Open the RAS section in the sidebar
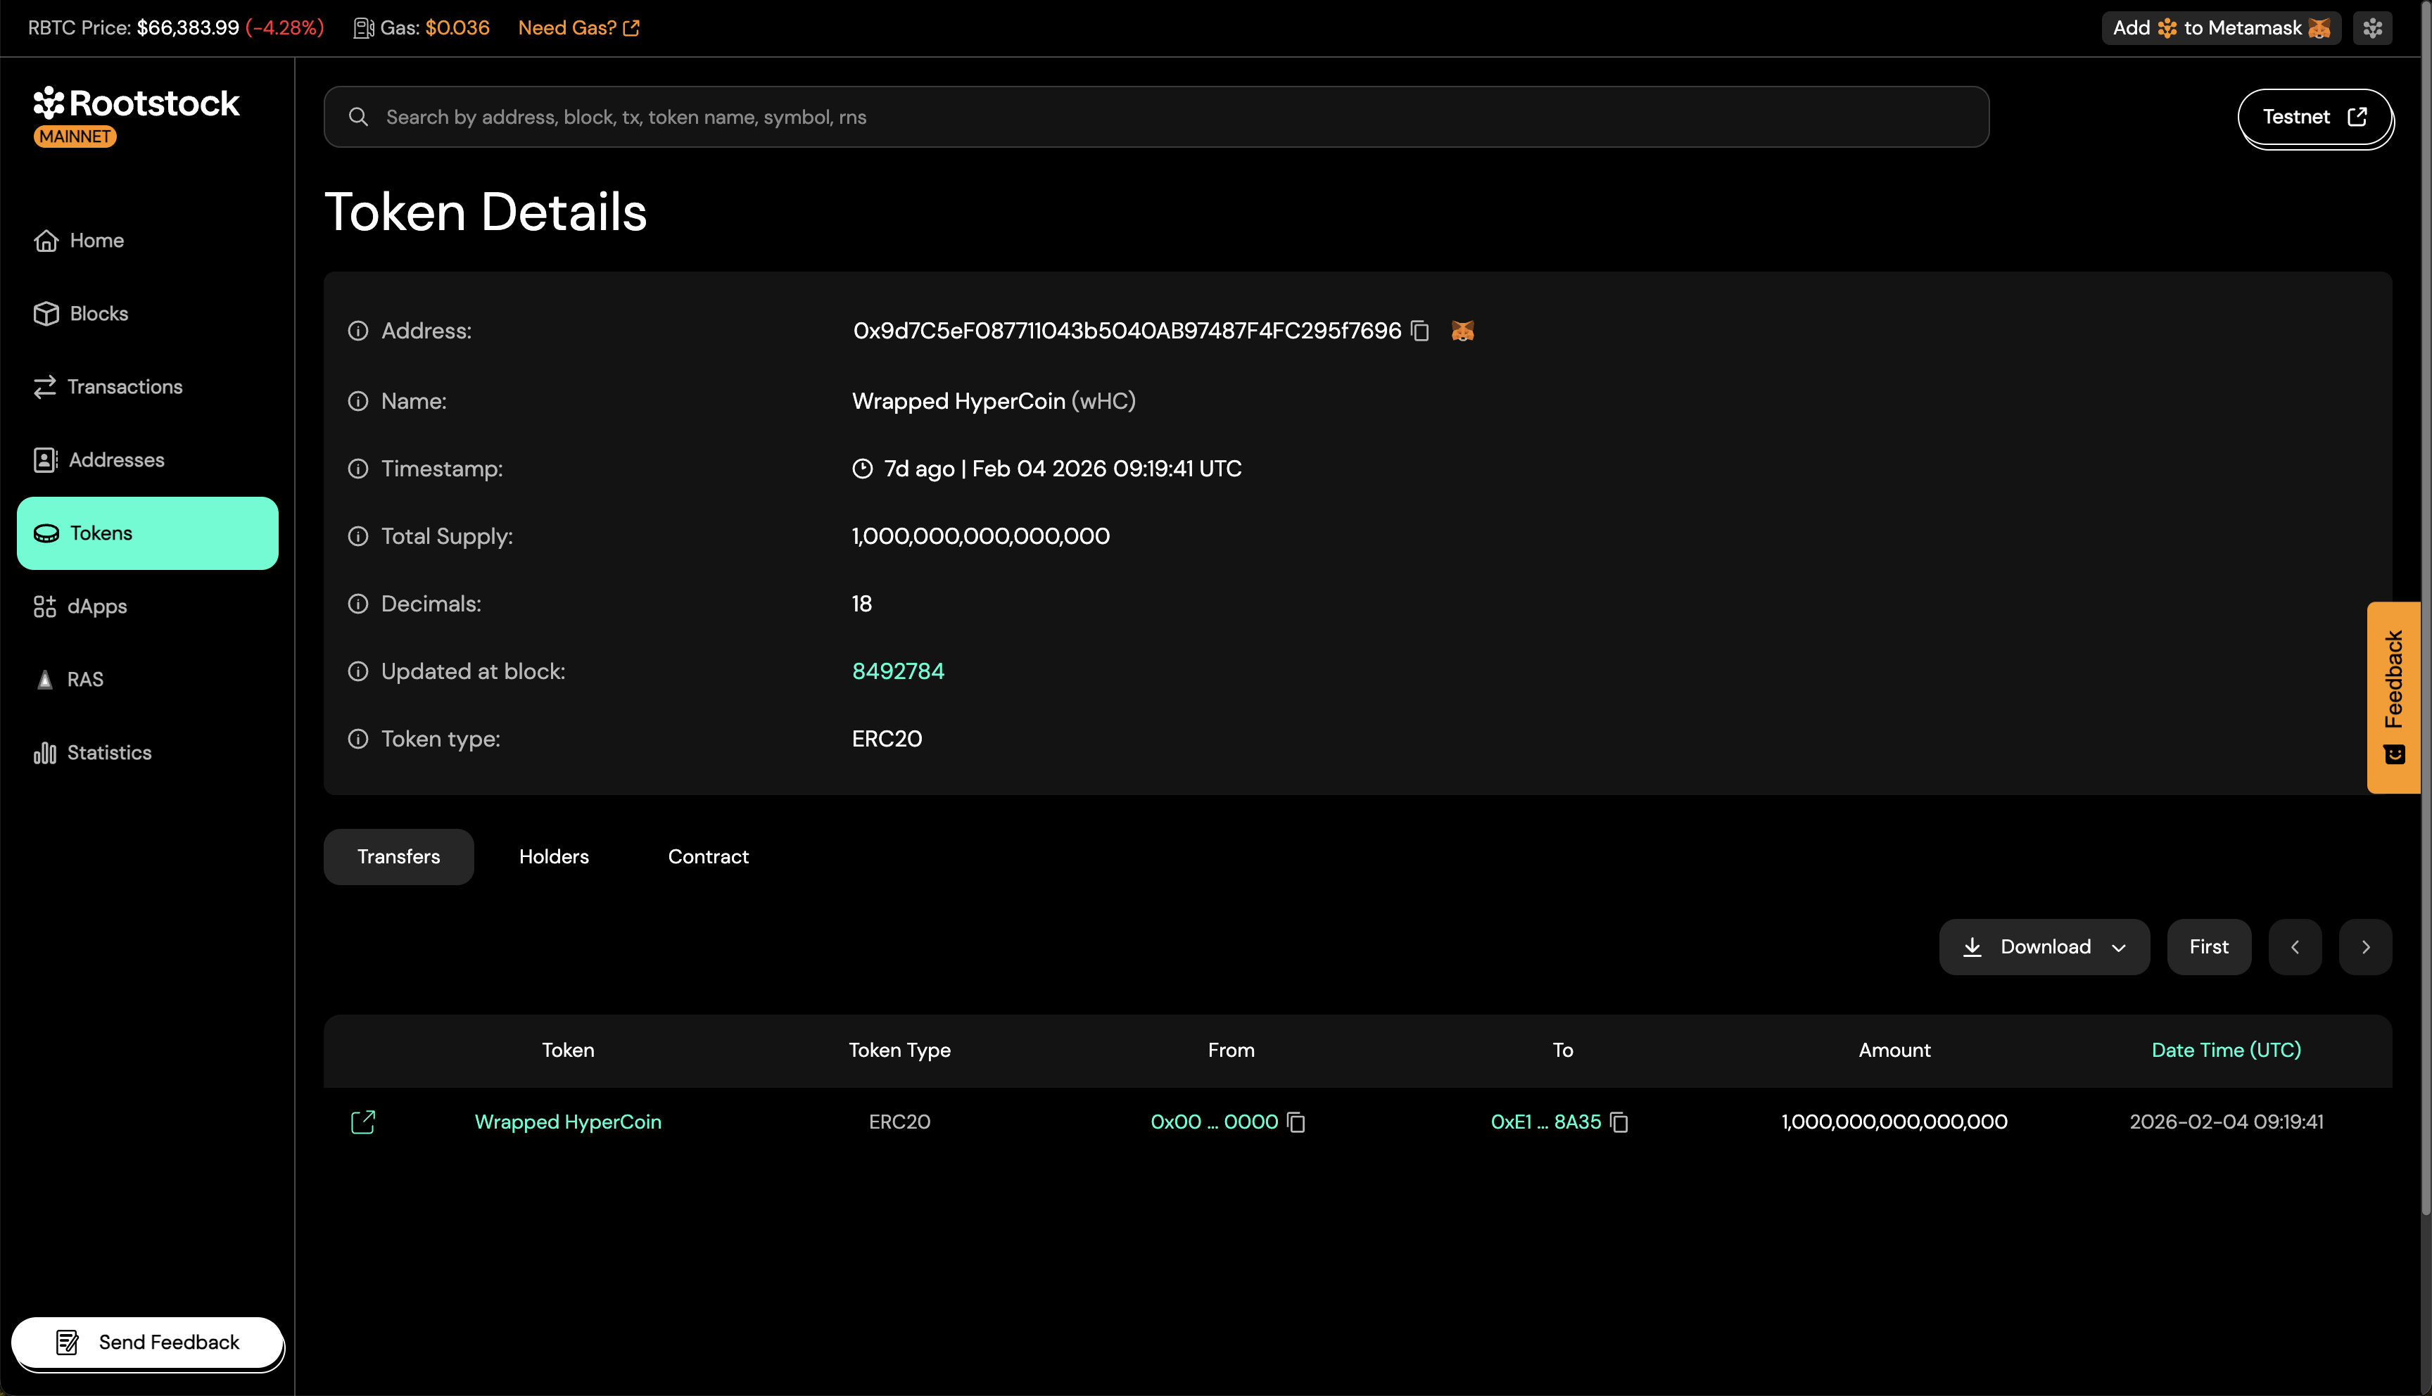Viewport: 2432px width, 1396px height. click(85, 679)
